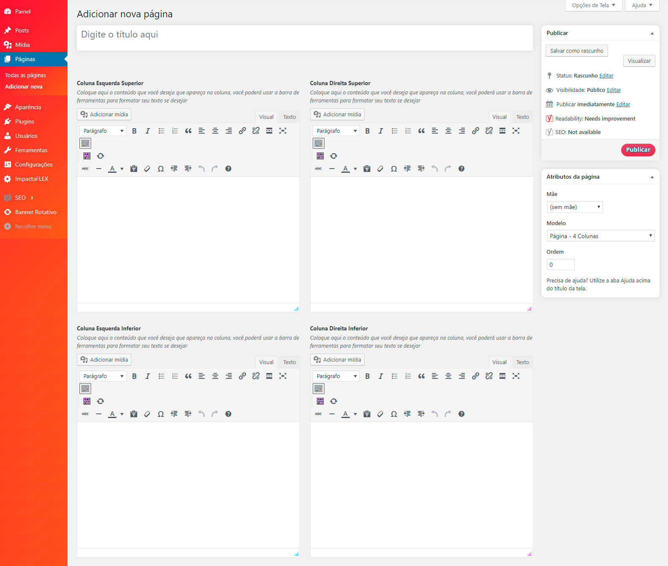
Task: Toggle italic in Coluna Esquerda Superior editor
Action: coord(148,131)
